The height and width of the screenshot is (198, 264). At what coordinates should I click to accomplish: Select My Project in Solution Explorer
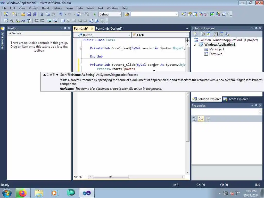tap(217, 49)
